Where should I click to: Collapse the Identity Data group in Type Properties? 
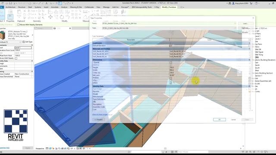click(x=249, y=86)
